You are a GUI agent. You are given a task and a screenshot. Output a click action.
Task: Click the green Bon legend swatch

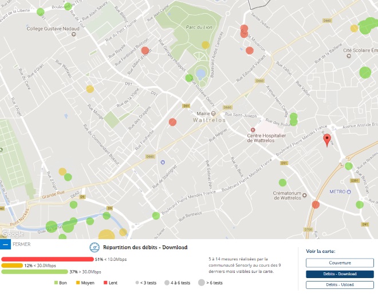click(x=56, y=283)
